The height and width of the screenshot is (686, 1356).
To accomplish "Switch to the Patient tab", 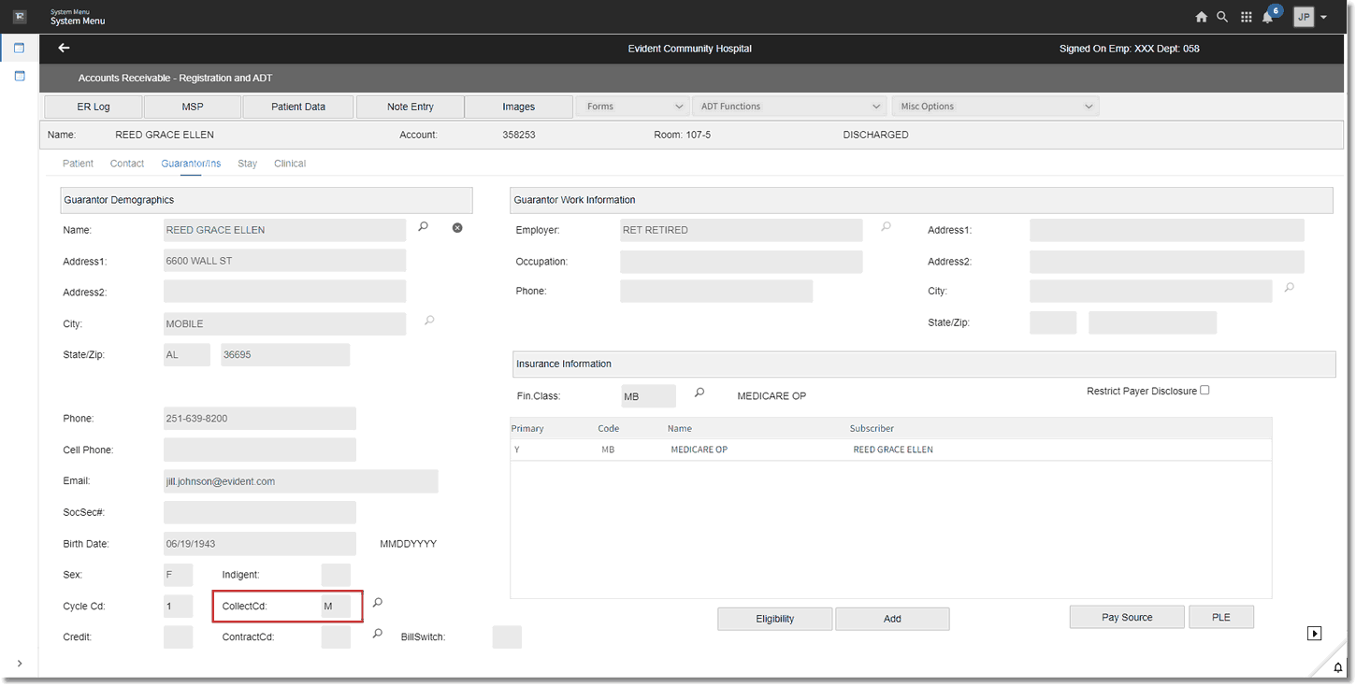I will pyautogui.click(x=78, y=164).
